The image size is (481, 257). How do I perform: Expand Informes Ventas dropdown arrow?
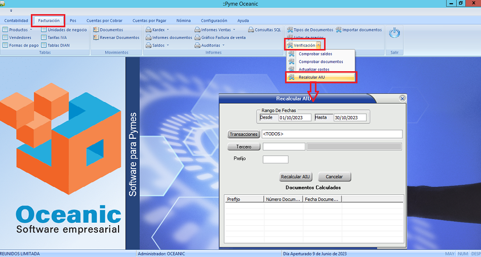pos(234,30)
